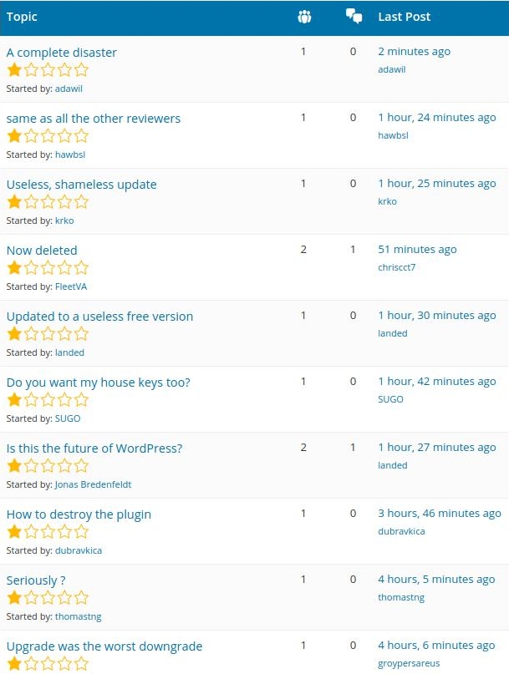Click star rating under 'Seriously ?'
The width and height of the screenshot is (509, 674).
pyautogui.click(x=47, y=598)
